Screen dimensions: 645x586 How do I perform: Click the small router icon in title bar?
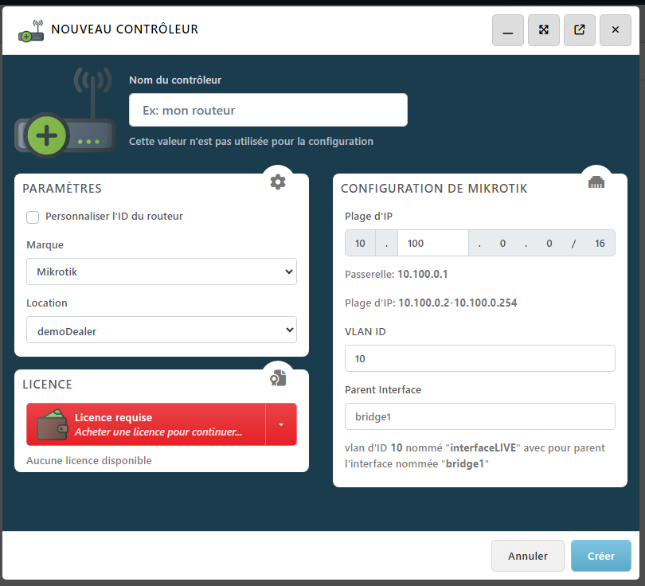point(31,30)
